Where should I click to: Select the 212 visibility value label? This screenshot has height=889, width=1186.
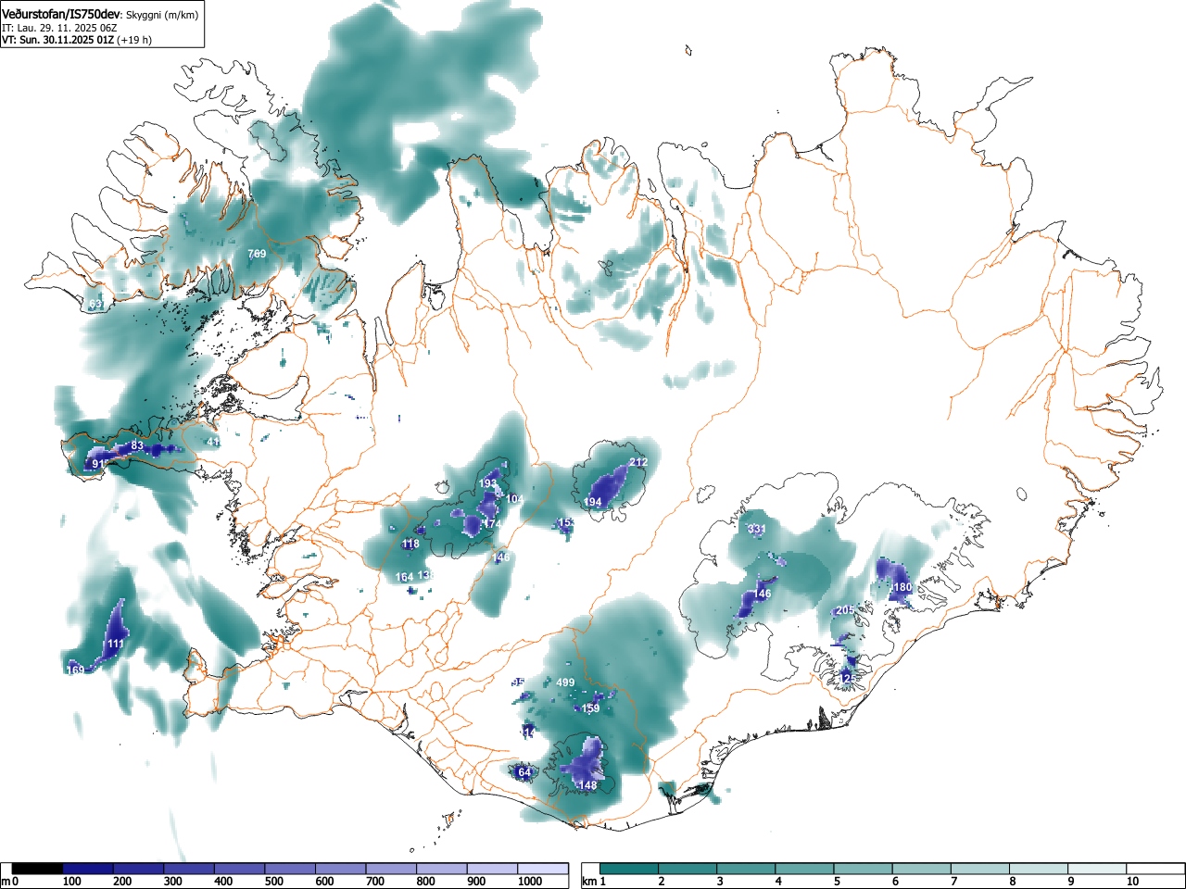click(x=638, y=463)
